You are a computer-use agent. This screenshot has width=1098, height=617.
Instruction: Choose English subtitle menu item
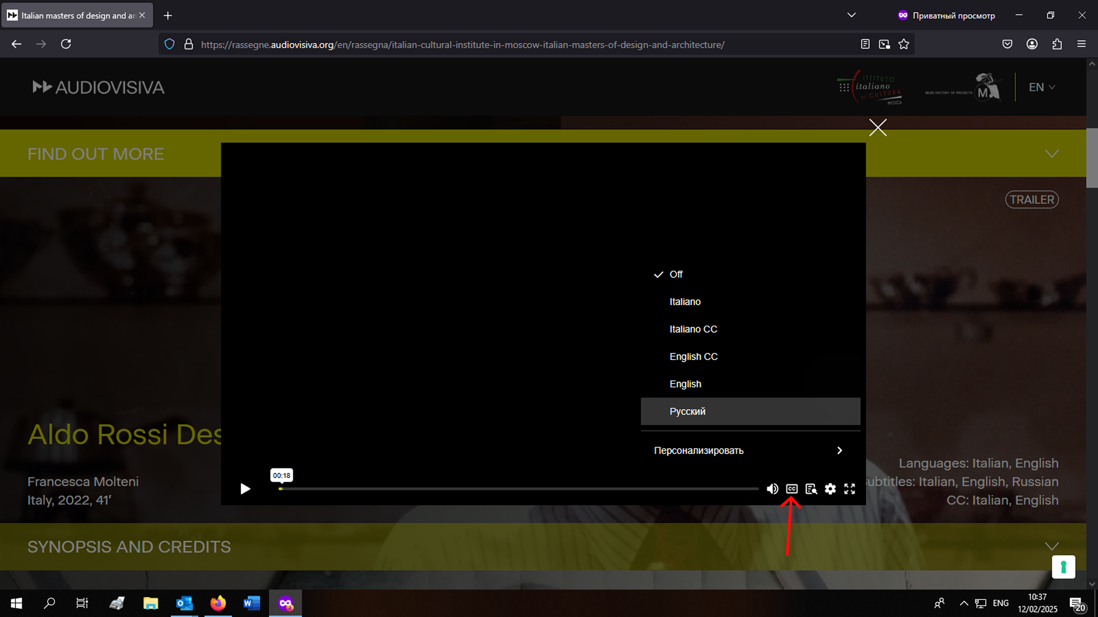(x=685, y=384)
